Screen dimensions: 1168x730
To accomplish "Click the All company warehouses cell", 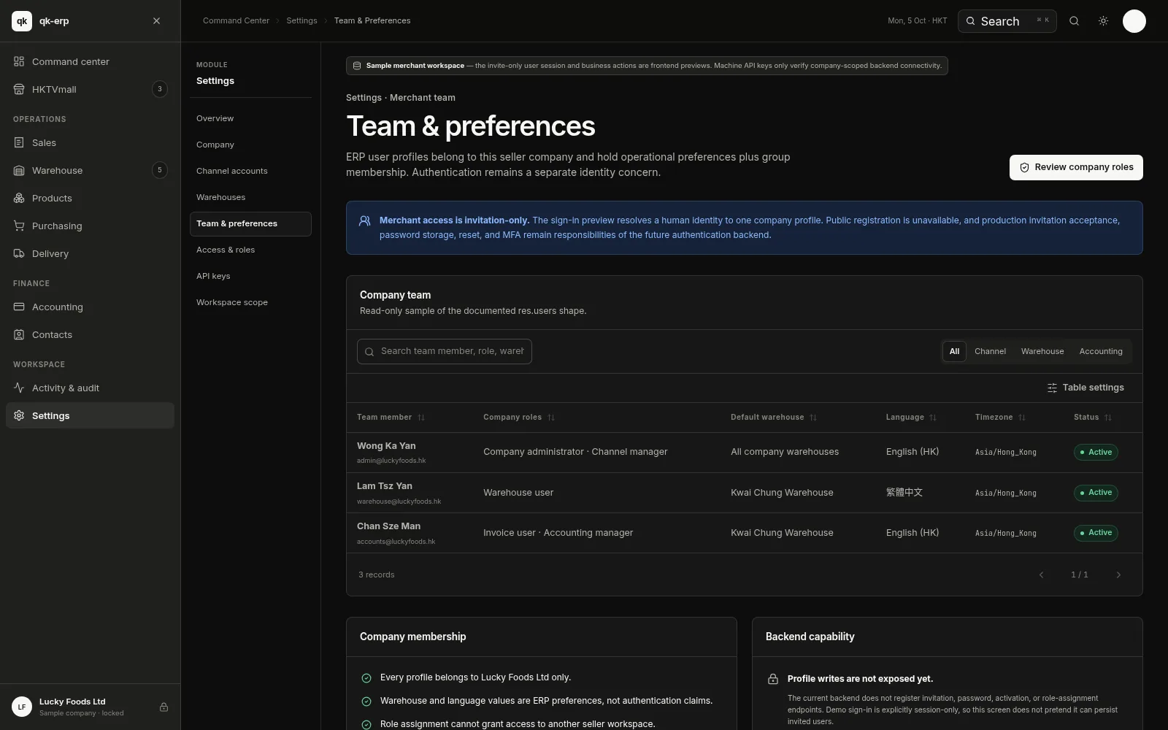I will [x=785, y=452].
